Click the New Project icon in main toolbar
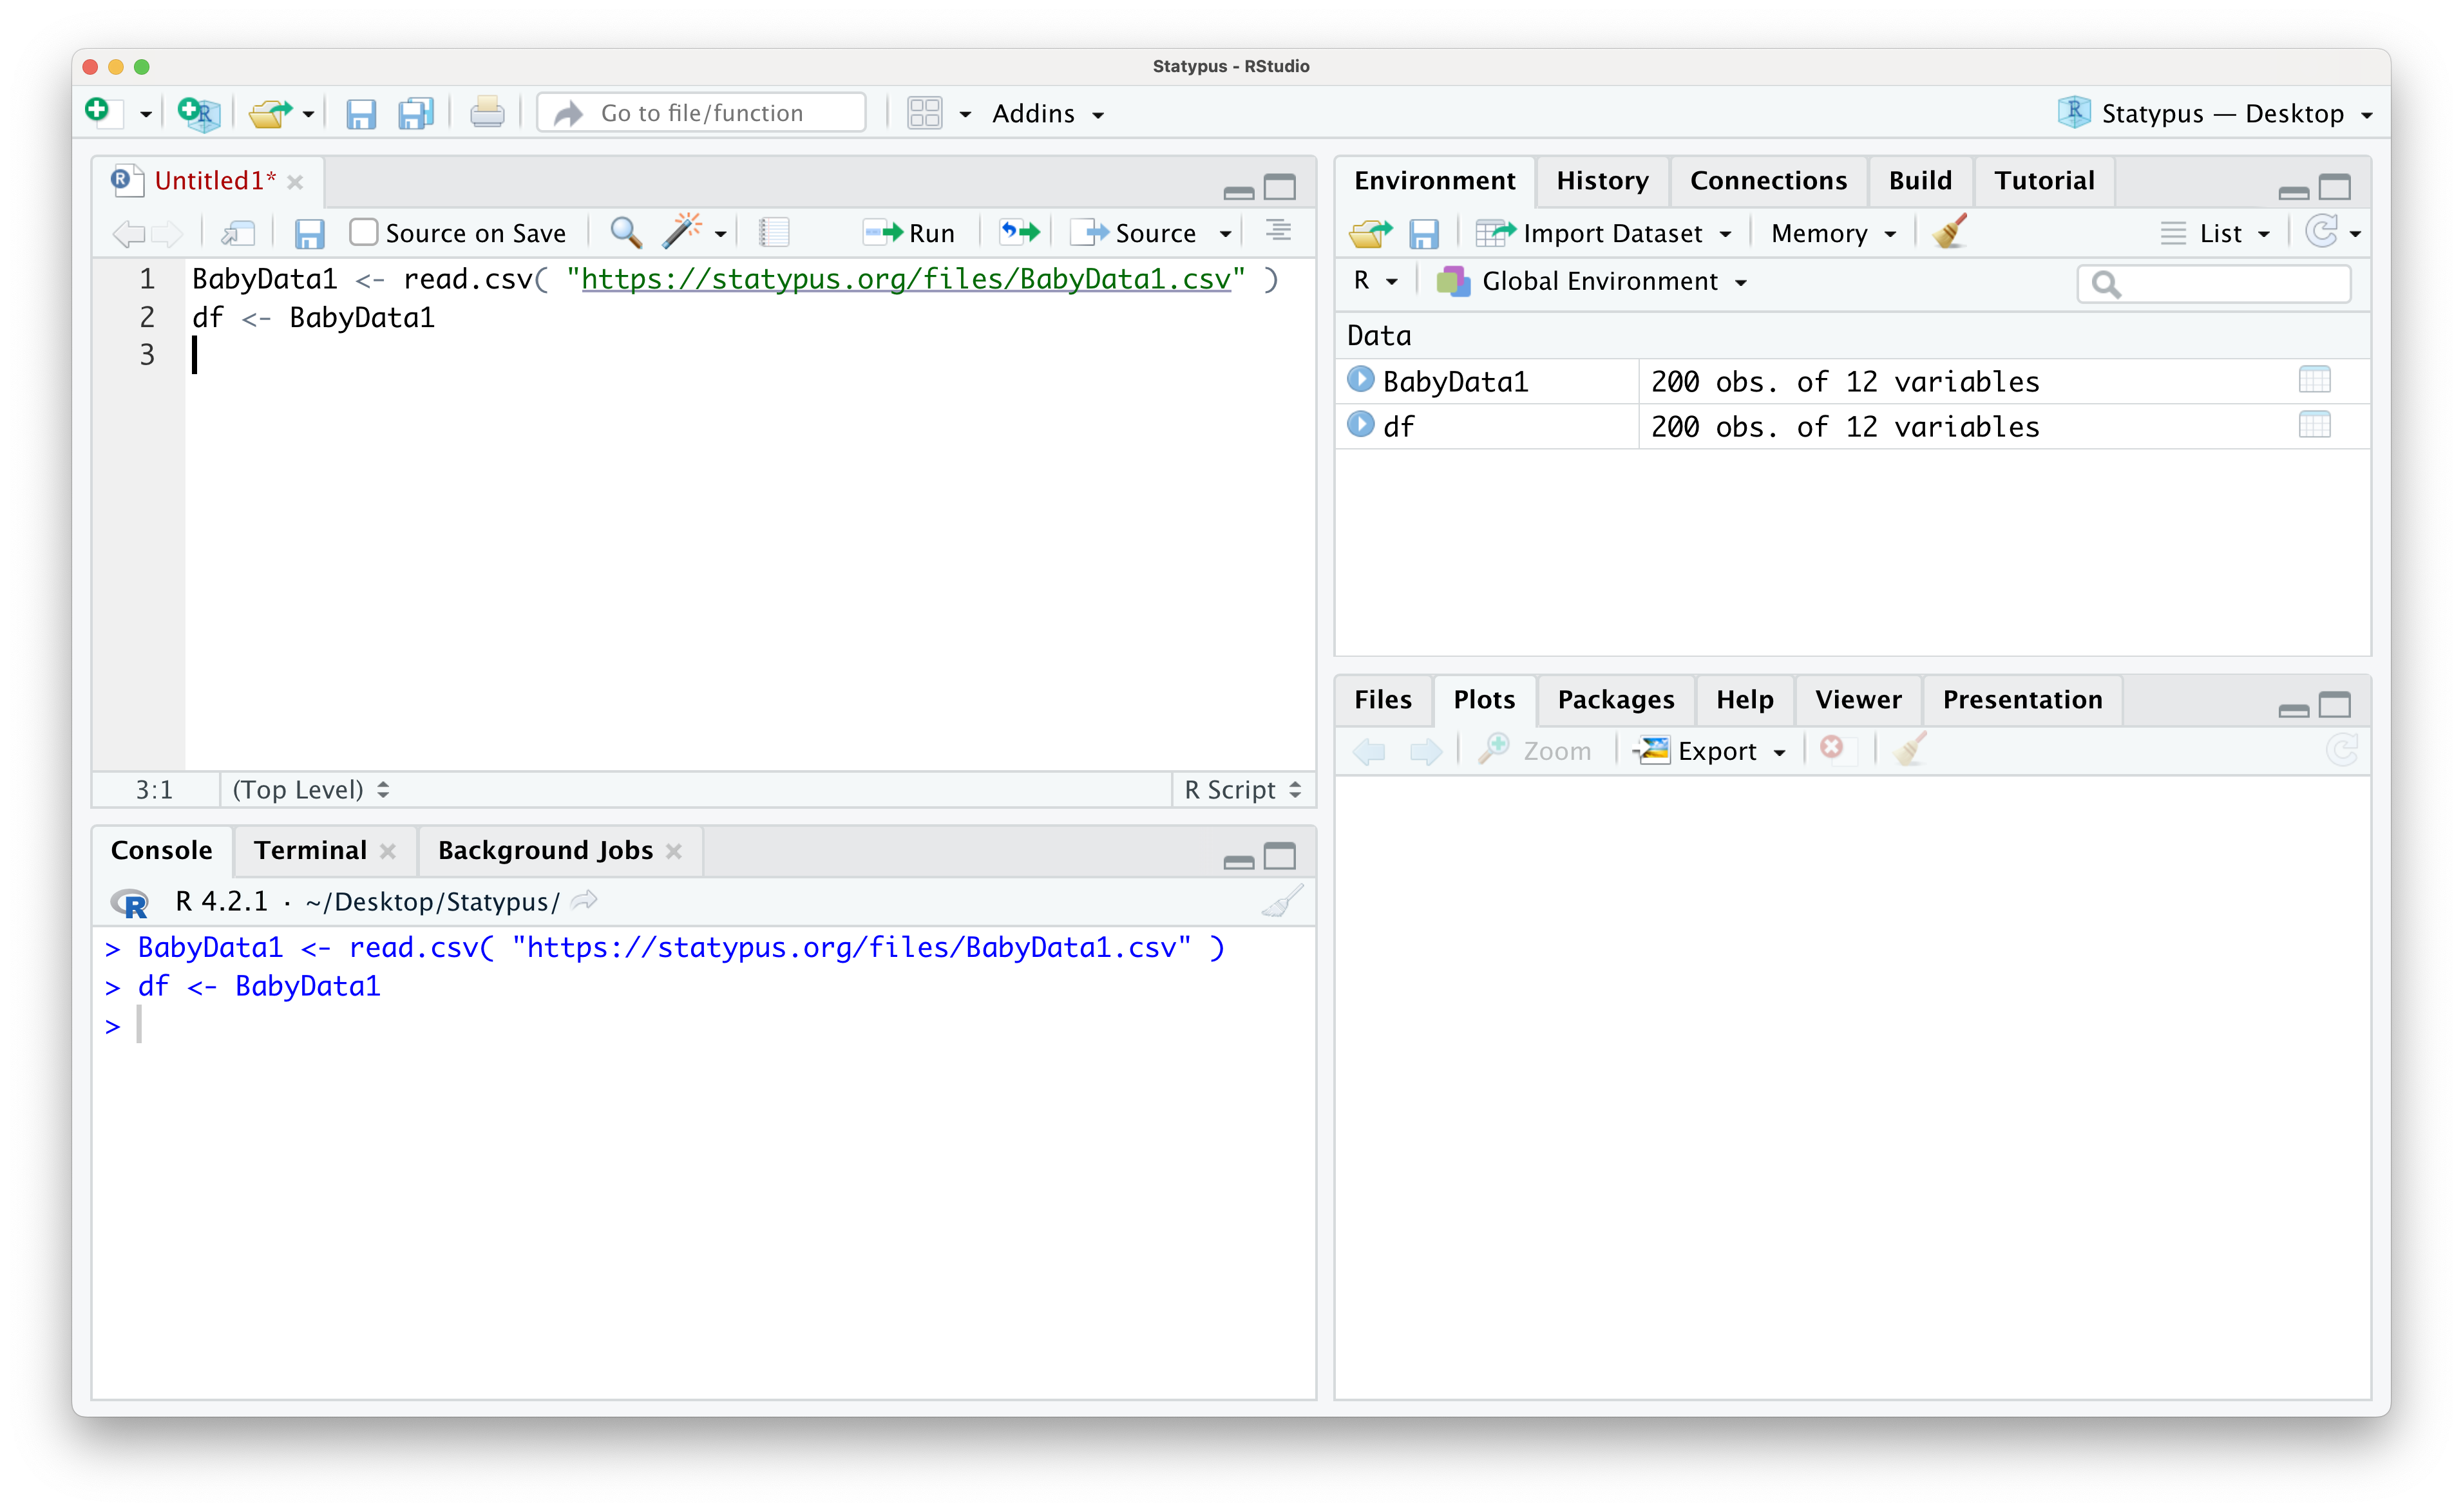2463x1512 pixels. [198, 113]
